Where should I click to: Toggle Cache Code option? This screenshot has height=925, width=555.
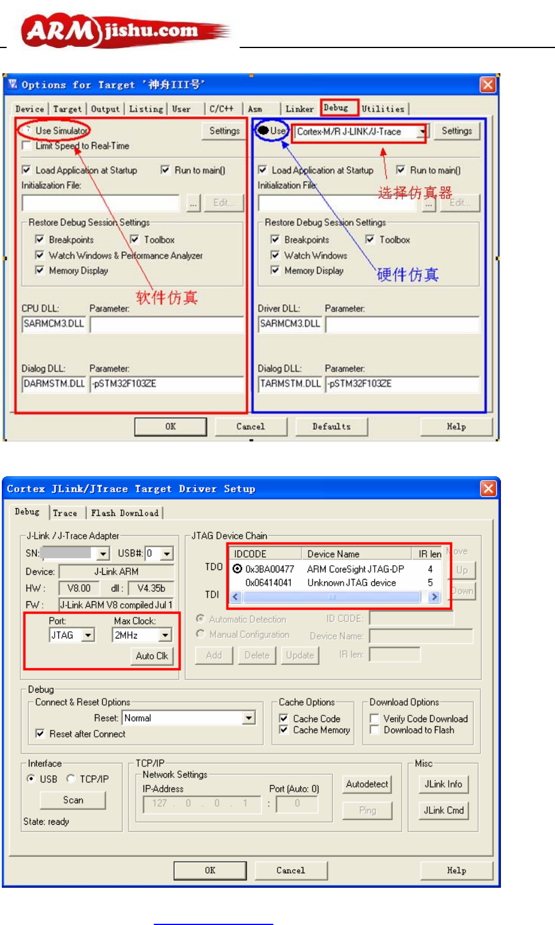[x=284, y=718]
